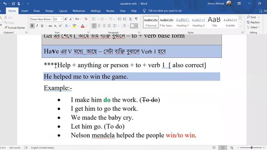Image resolution: width=267 pixels, height=150 pixels.
Task: Expand the Borders dropdown arrow
Action: point(136,26)
